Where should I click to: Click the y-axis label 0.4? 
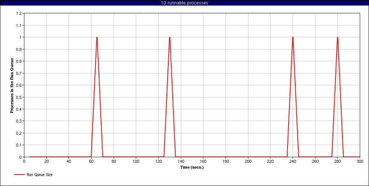20,109
